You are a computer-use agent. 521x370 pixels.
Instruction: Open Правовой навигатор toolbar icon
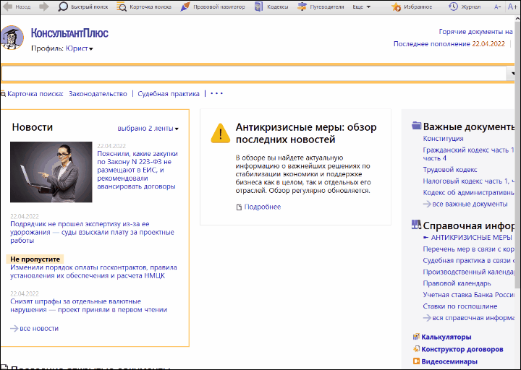(x=186, y=7)
